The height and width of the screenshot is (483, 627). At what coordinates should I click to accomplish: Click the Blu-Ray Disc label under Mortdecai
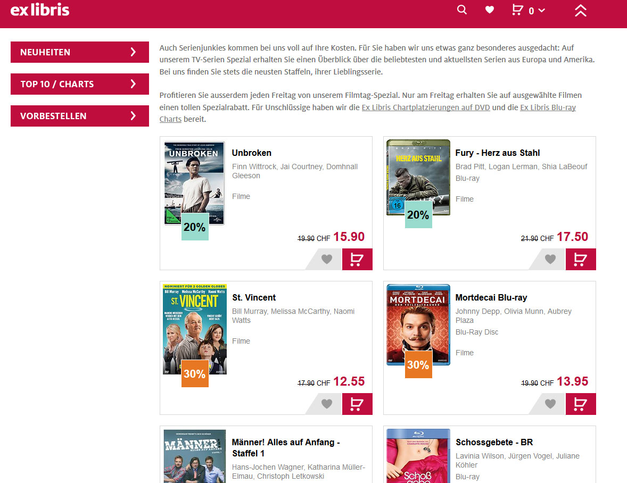[x=477, y=332]
